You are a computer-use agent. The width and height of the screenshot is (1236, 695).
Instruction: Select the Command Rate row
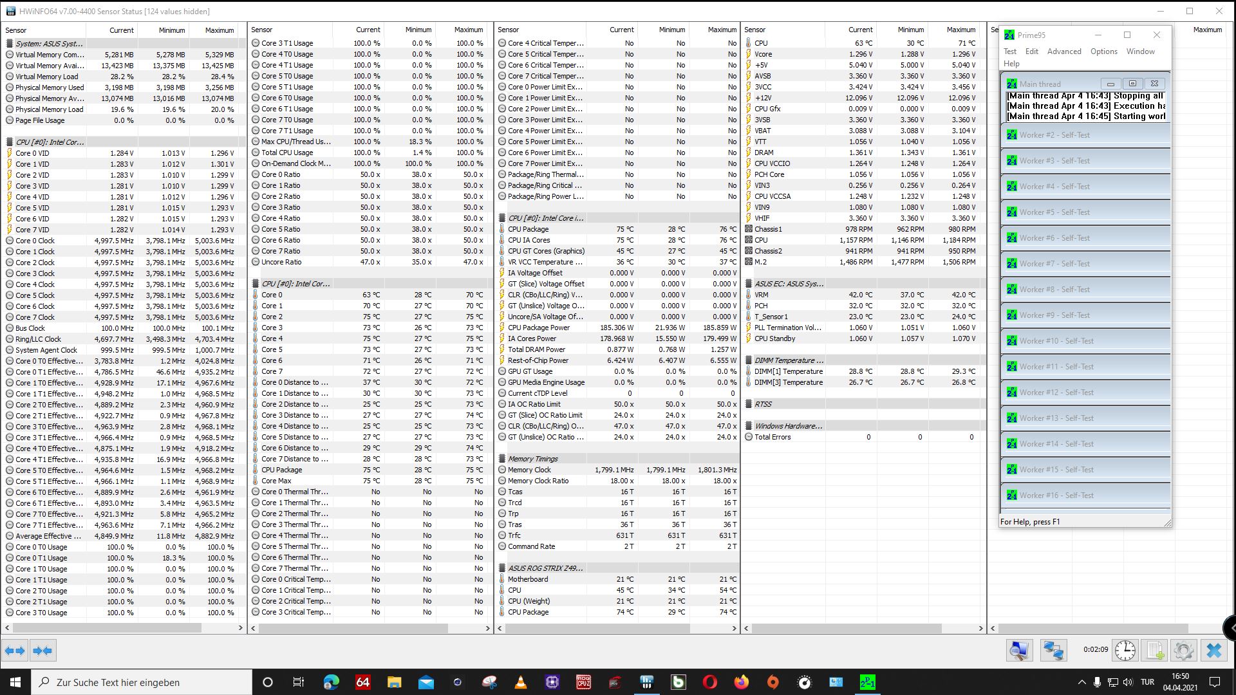(617, 546)
